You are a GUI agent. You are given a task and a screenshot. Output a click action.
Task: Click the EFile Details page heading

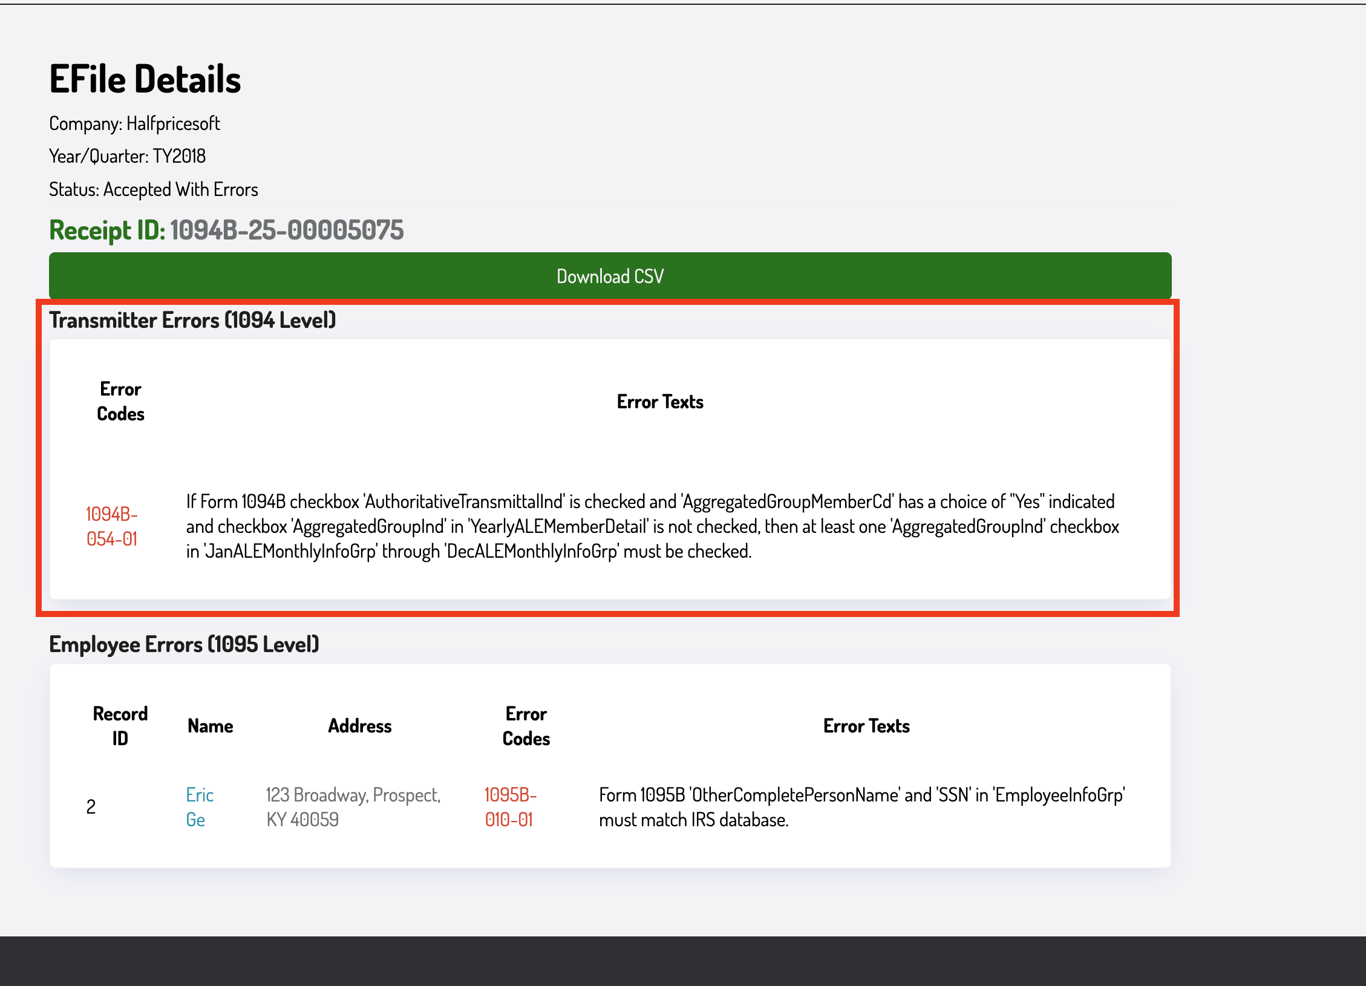tap(145, 77)
